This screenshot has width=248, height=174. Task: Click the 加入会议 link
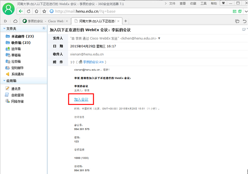click(x=81, y=99)
